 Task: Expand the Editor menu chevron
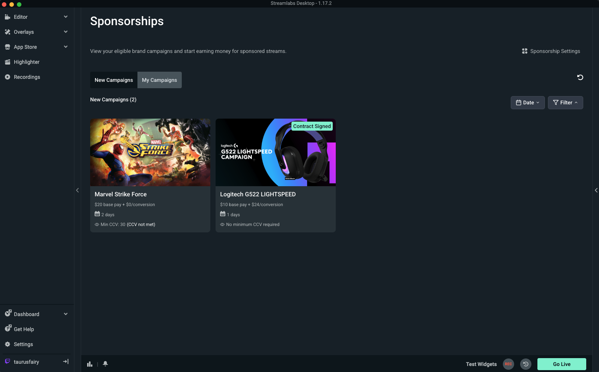point(66,17)
